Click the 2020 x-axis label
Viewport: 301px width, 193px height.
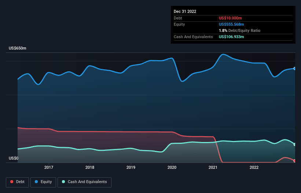172,167
